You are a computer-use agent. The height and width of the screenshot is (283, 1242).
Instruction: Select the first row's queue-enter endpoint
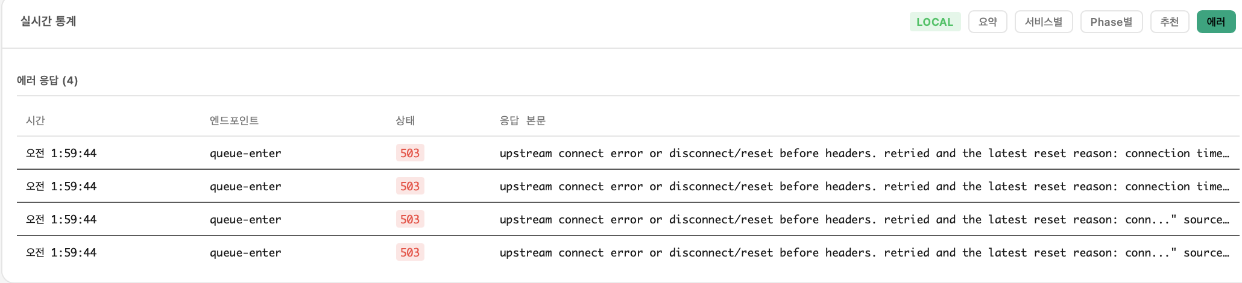pyautogui.click(x=245, y=153)
